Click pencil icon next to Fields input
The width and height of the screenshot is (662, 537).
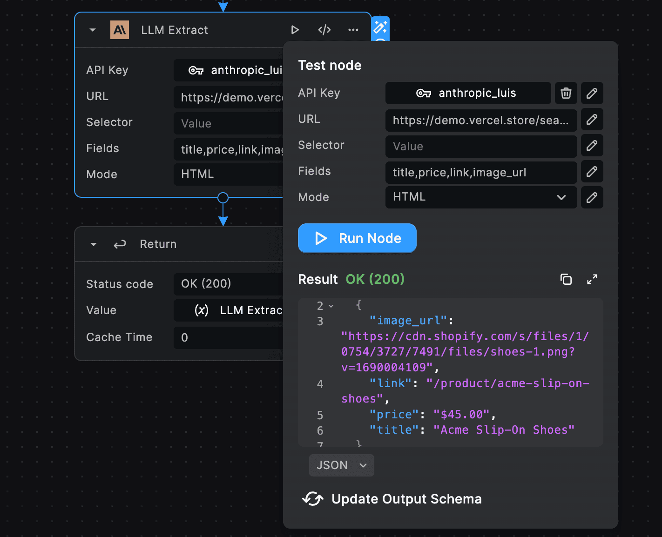[x=592, y=172]
